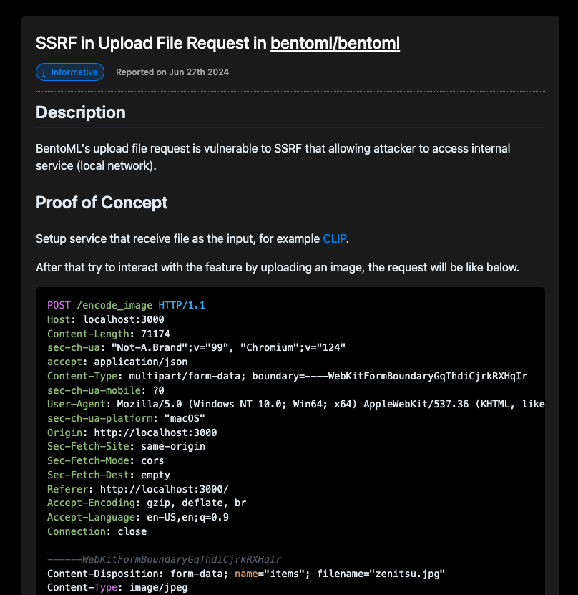Click the Host header value localhost:3000

pos(124,319)
